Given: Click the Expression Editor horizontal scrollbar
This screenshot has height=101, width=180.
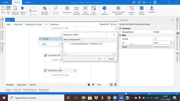Looking at the screenshot, I should point(94,54).
